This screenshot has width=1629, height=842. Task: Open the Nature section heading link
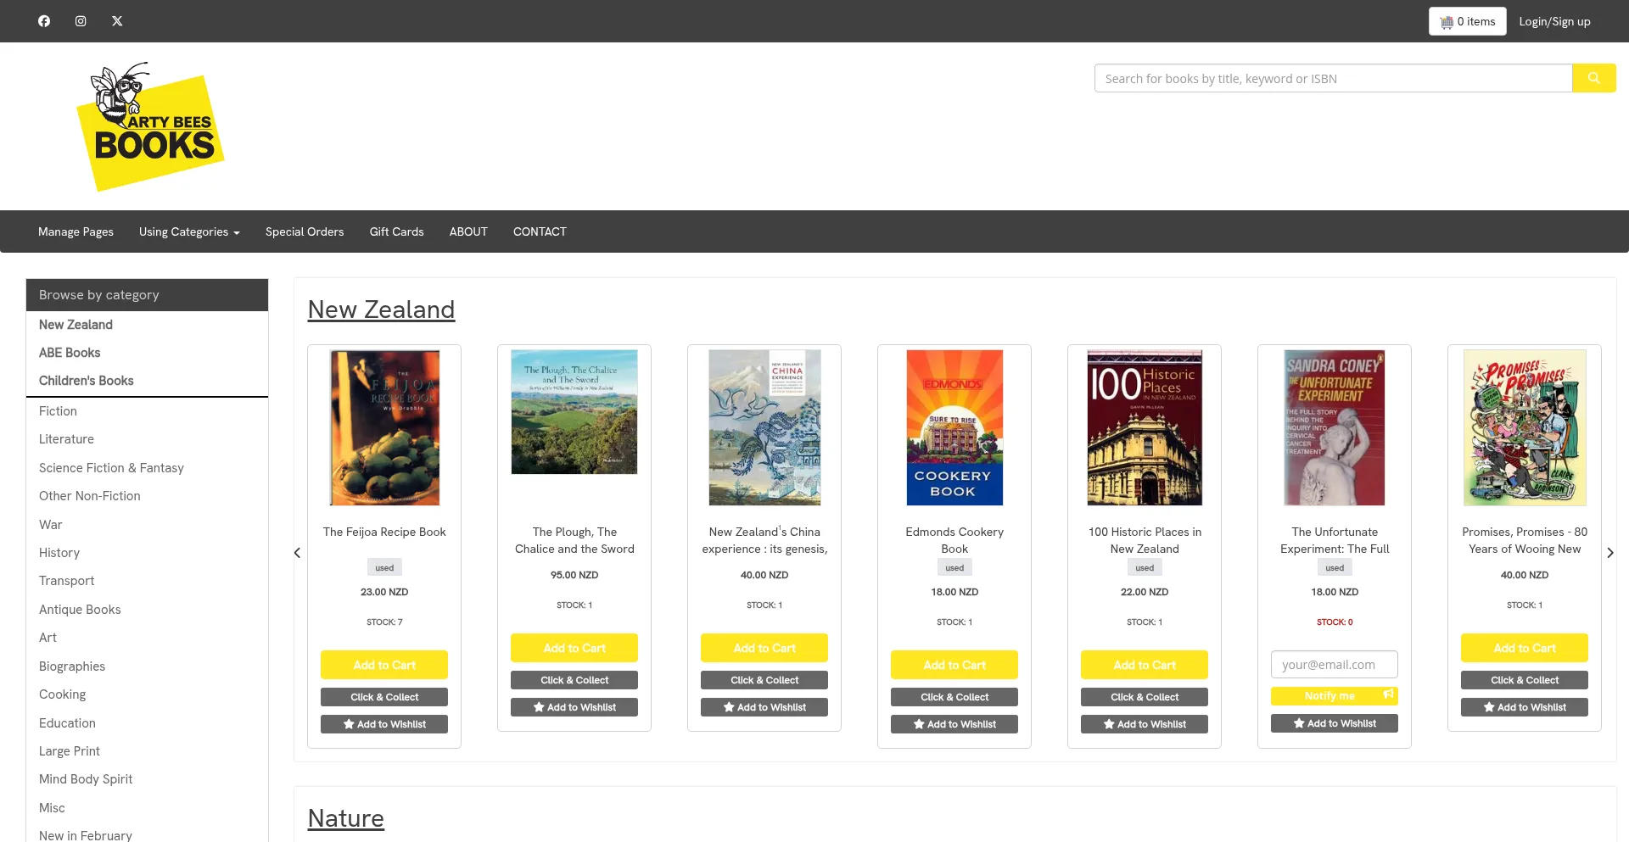(x=345, y=818)
